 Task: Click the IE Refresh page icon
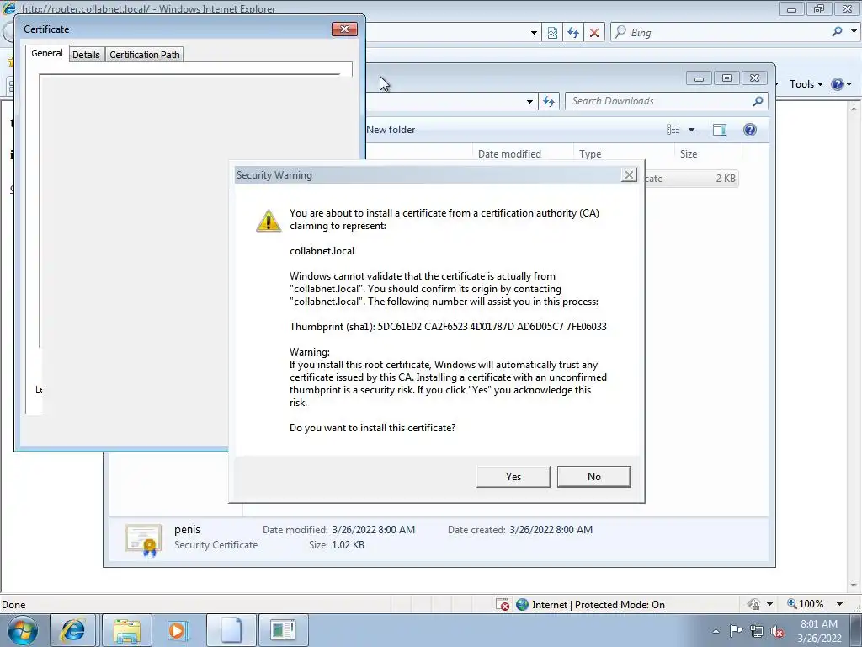click(573, 33)
